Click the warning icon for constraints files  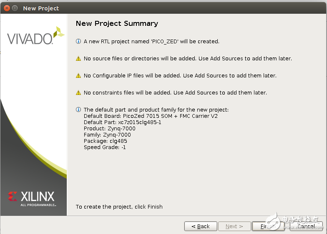click(78, 92)
